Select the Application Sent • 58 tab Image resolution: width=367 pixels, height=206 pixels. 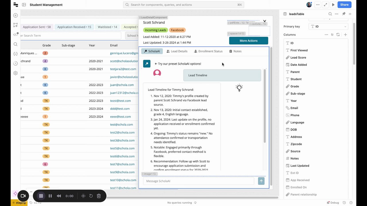coord(37,27)
